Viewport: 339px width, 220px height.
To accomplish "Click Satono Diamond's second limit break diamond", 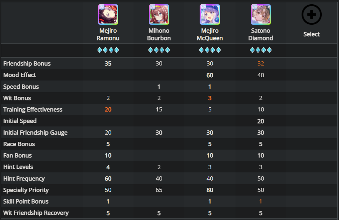I will (x=258, y=50).
